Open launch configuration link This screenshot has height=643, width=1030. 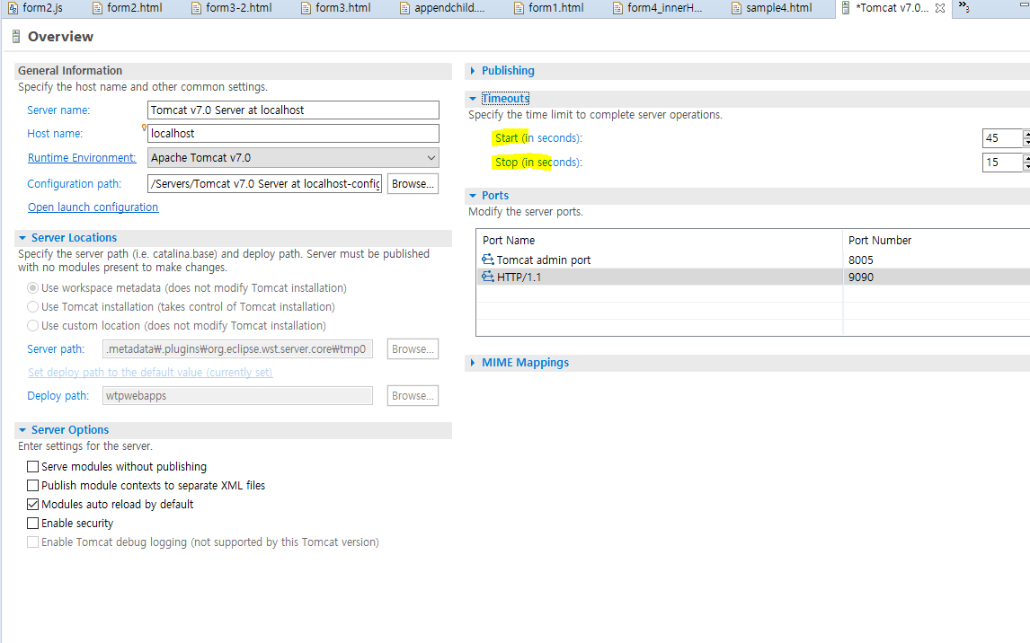(93, 207)
